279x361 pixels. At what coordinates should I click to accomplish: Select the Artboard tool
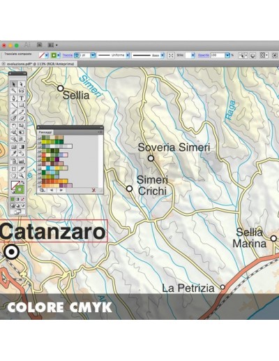[14, 168]
